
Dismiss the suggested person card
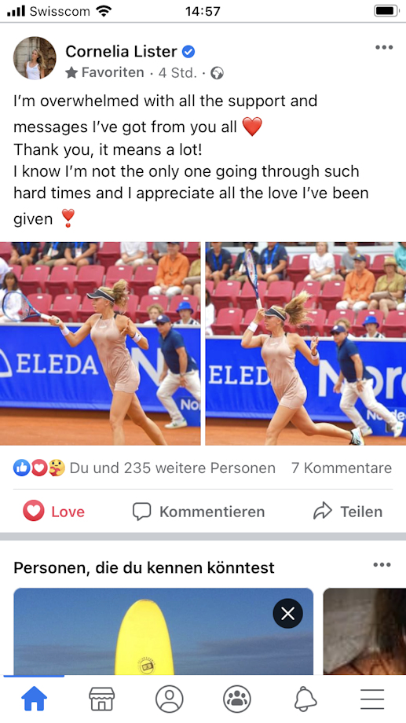click(x=287, y=613)
